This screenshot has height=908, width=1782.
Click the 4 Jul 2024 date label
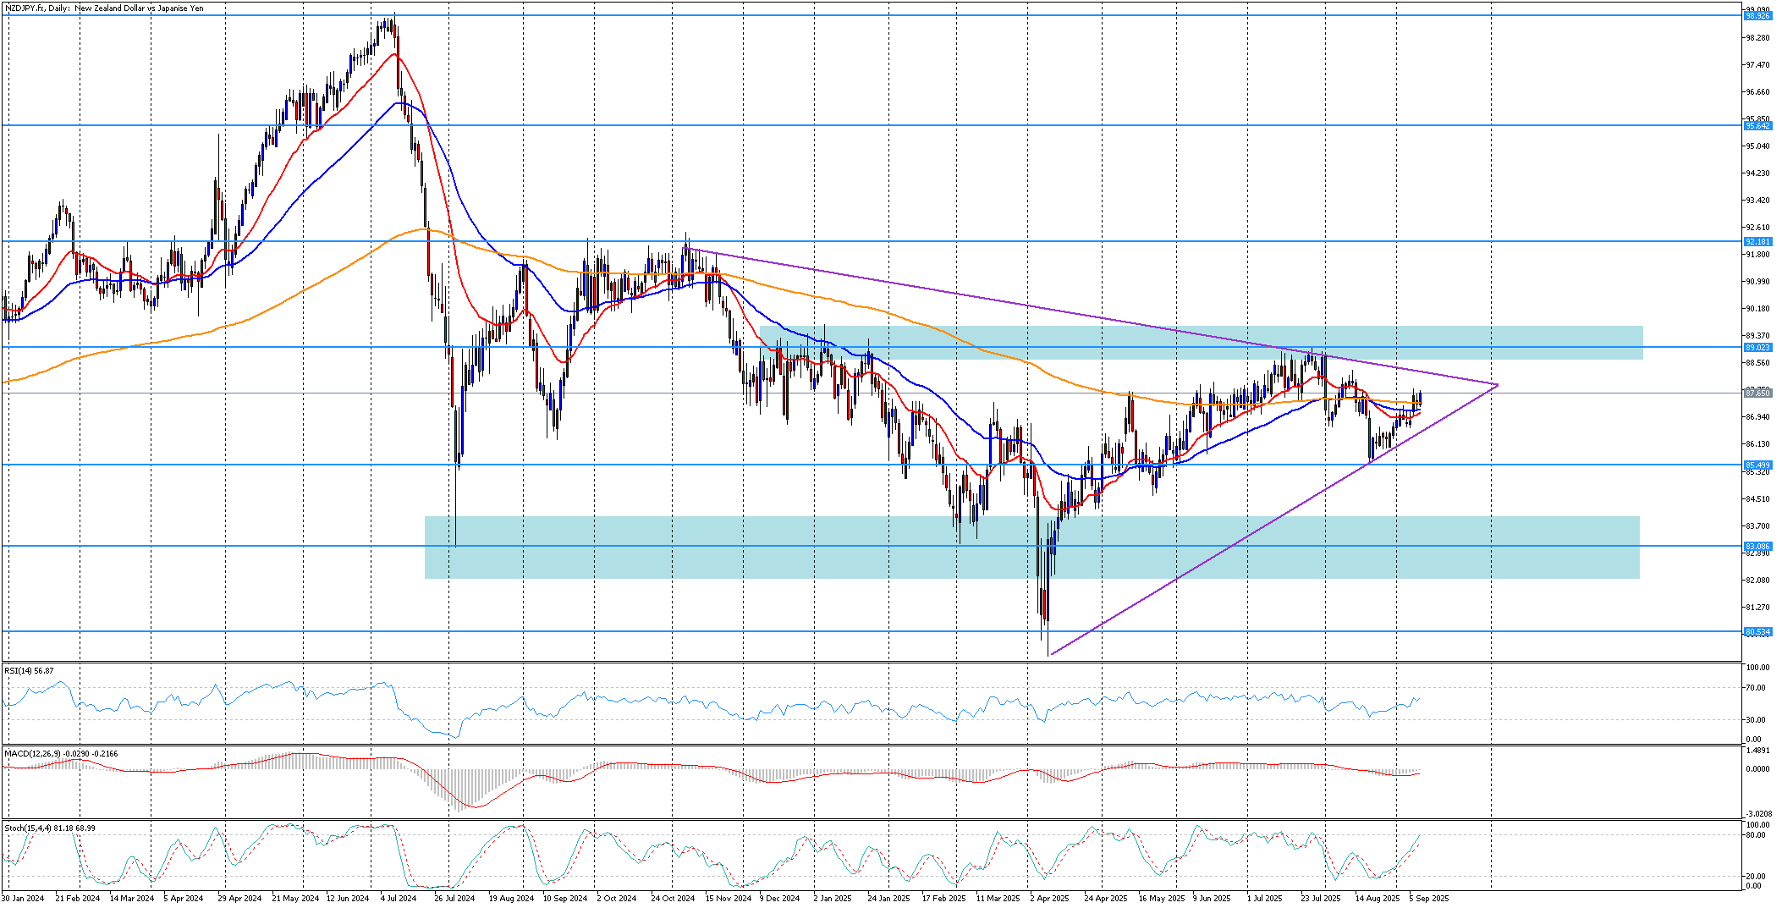pyautogui.click(x=399, y=899)
